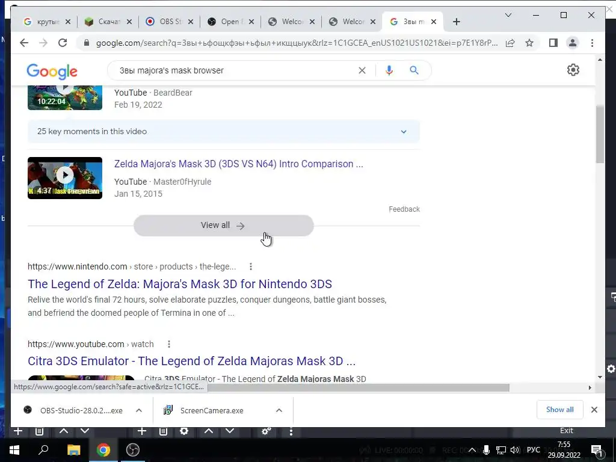Expand the tab search chevron
Image resolution: width=616 pixels, height=462 pixels.
(508, 15)
